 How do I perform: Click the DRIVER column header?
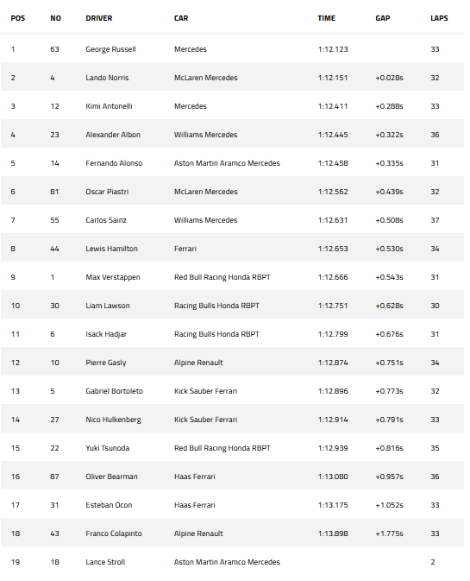pos(99,18)
